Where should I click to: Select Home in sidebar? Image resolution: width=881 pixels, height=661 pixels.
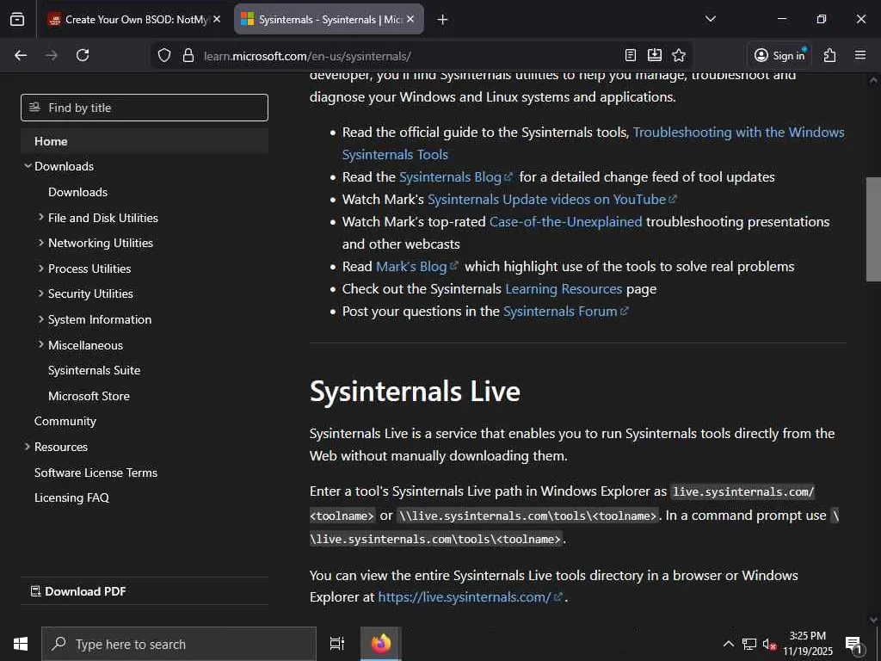pos(145,141)
